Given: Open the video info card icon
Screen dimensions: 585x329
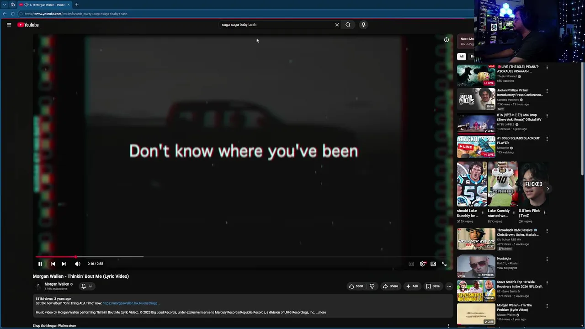Looking at the screenshot, I should tap(447, 40).
